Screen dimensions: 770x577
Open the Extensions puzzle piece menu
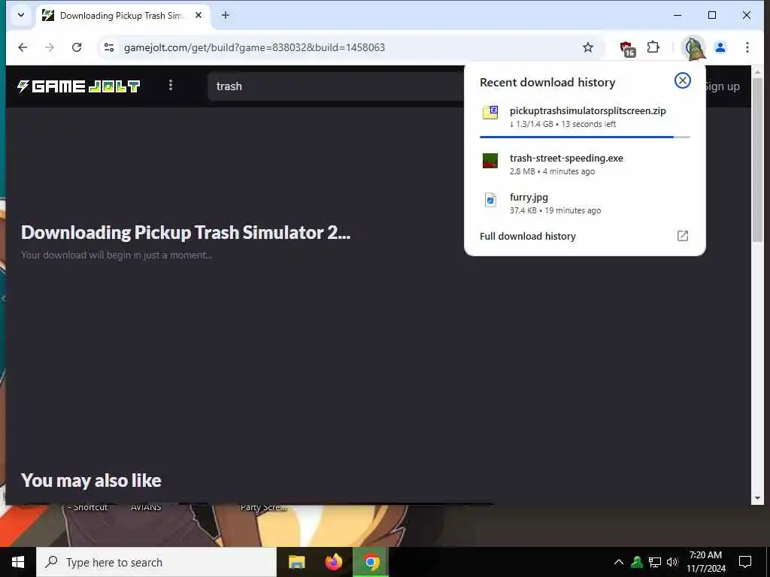(653, 47)
